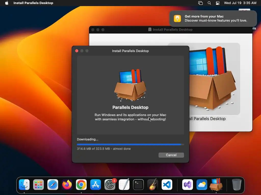Launch Safari from the Dock
Screen dimensions: 261x195
pyautogui.click(x=53, y=185)
